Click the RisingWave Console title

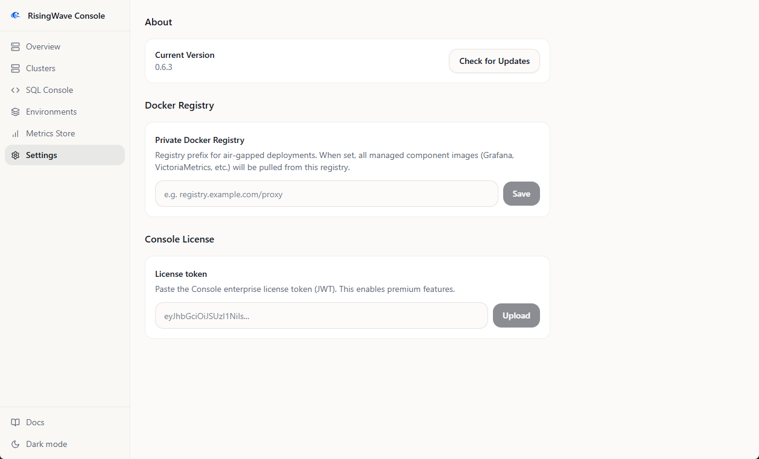click(x=66, y=16)
